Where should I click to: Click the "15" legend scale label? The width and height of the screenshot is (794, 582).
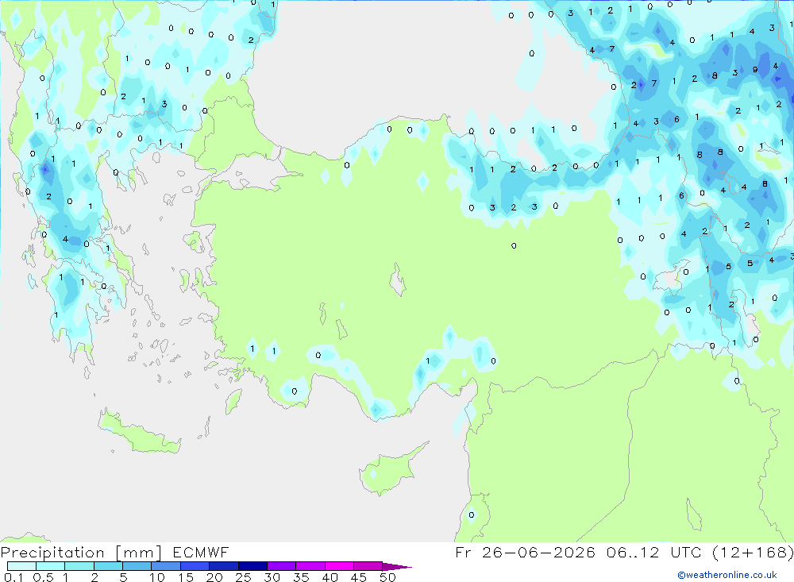[x=186, y=577]
